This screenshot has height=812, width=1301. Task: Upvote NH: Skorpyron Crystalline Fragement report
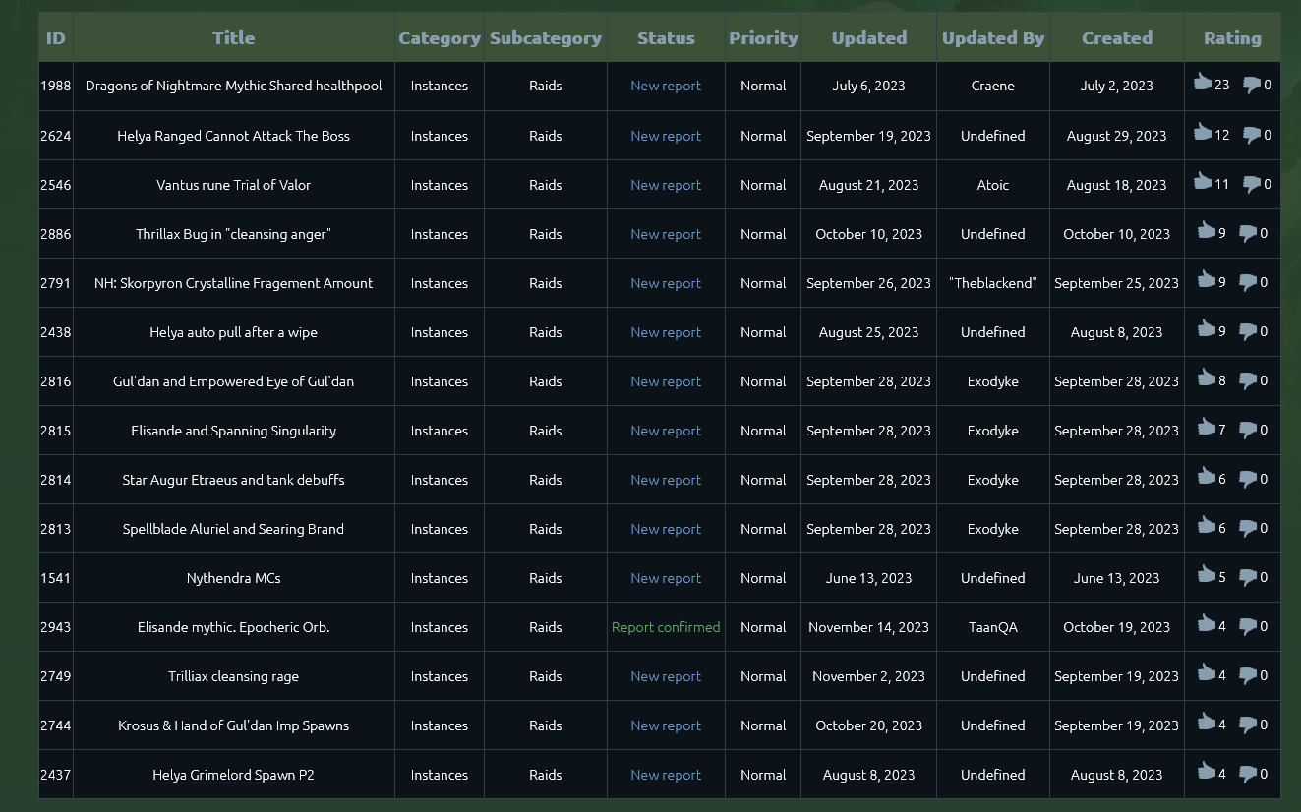(x=1206, y=279)
